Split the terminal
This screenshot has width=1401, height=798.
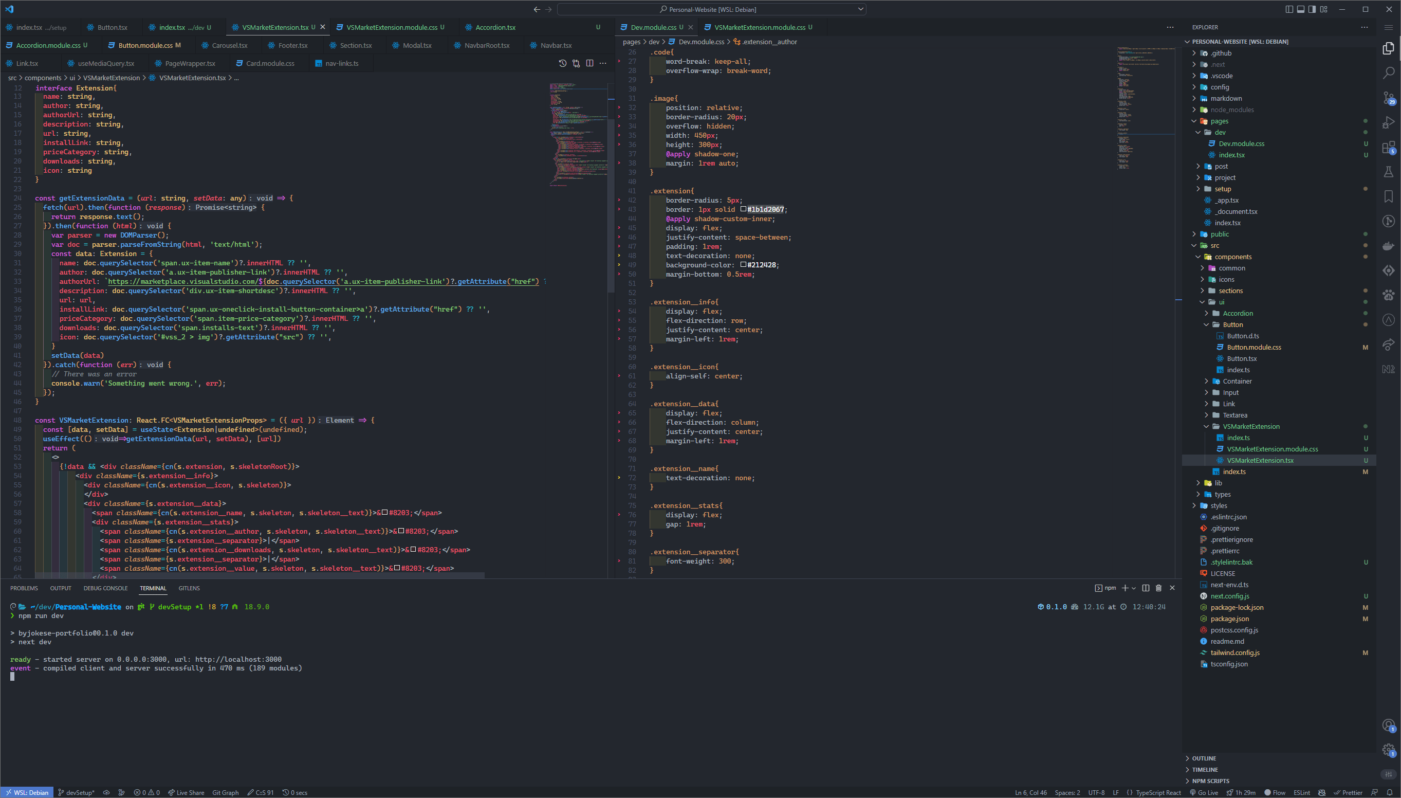coord(1145,588)
